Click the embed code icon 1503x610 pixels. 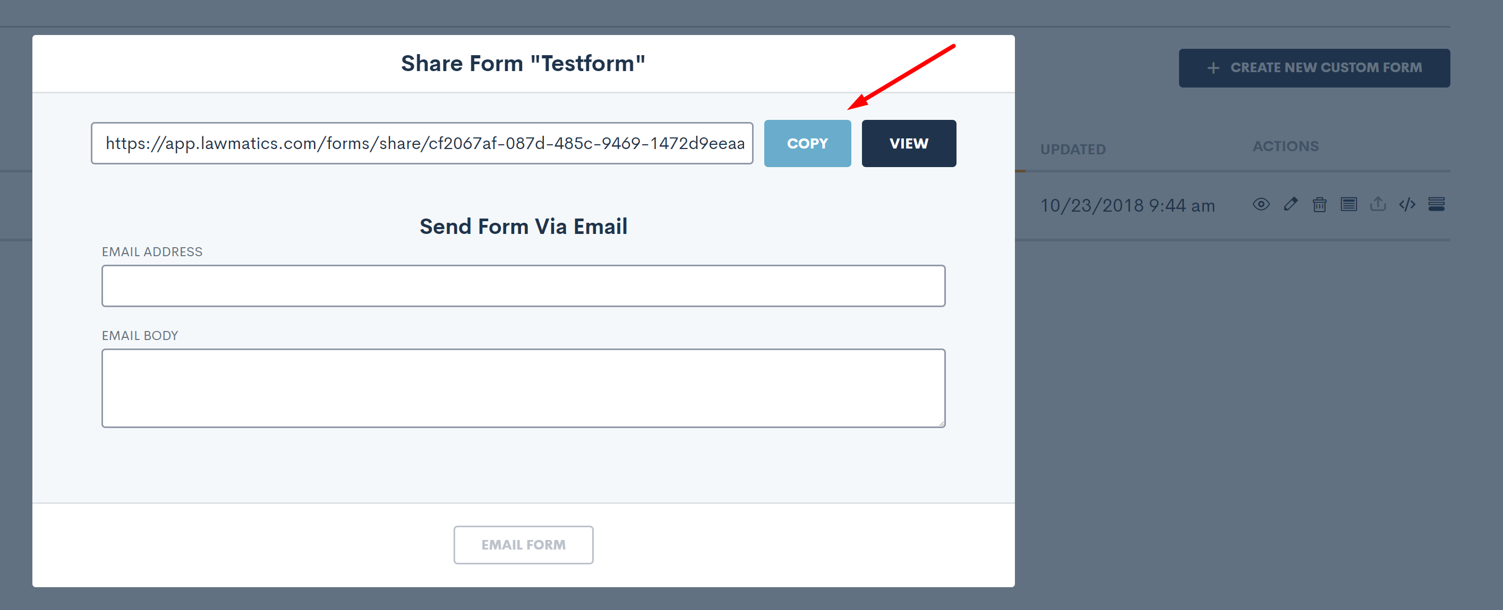coord(1407,205)
